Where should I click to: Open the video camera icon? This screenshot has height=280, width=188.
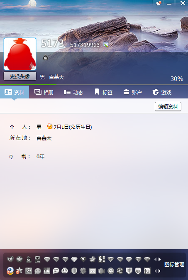(102, 271)
